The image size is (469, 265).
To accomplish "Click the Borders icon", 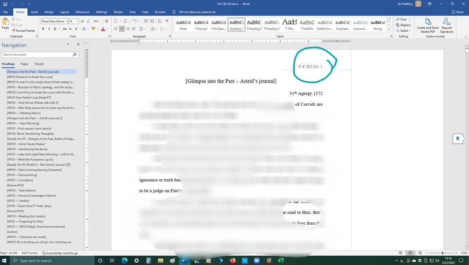I will coord(161,29).
